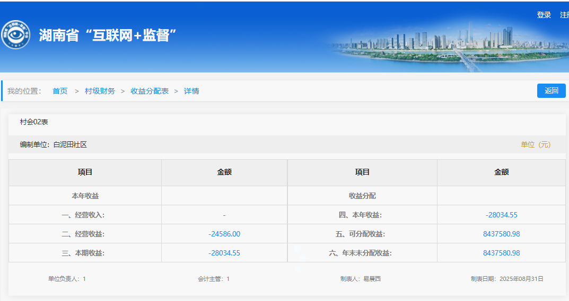
Task: Select the 三、本期收益 amount value
Action: [224, 253]
